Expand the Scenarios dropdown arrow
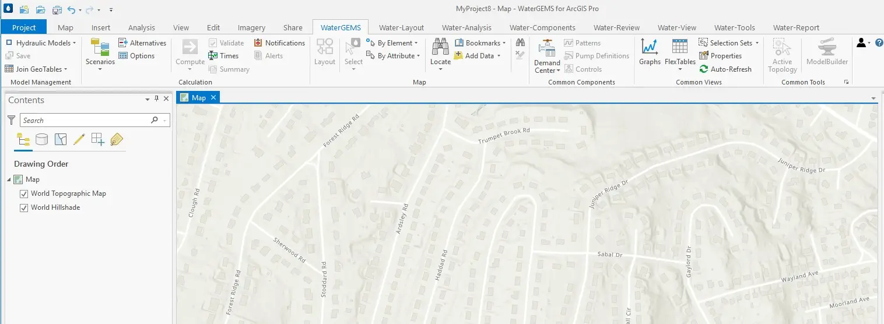This screenshot has width=884, height=324. [100, 69]
